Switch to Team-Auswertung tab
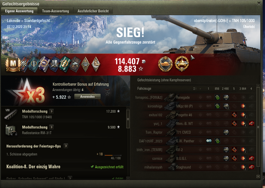Viewport: 265px width, 188px height. [x=55, y=11]
